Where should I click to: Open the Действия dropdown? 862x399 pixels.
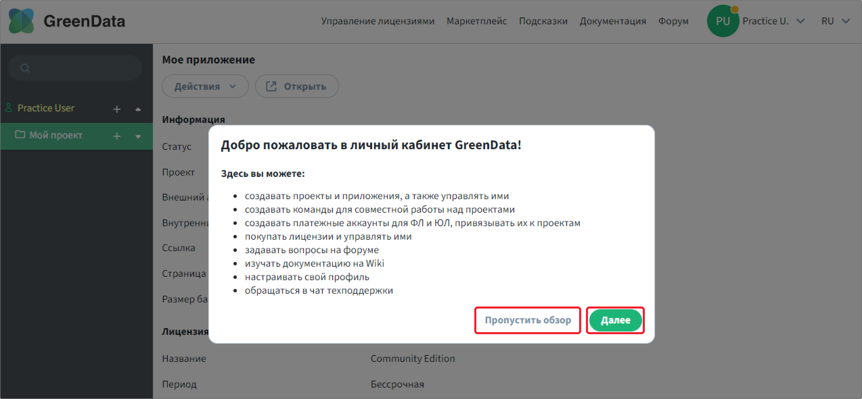coord(205,86)
